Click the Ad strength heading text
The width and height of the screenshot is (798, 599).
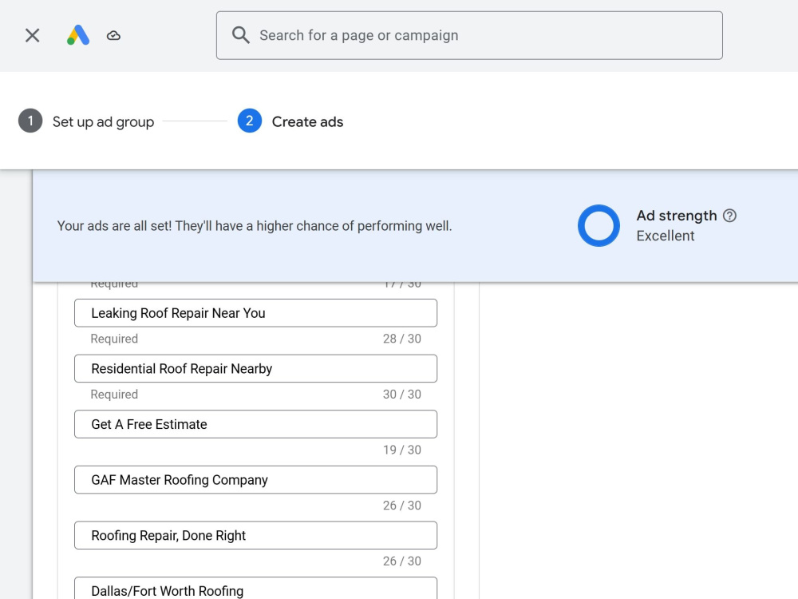coord(677,216)
